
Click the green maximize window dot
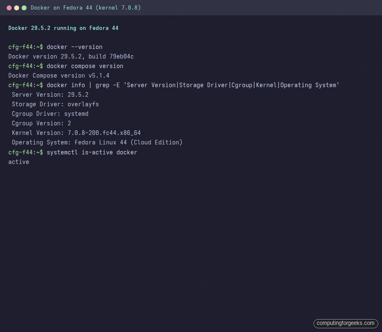[x=24, y=8]
